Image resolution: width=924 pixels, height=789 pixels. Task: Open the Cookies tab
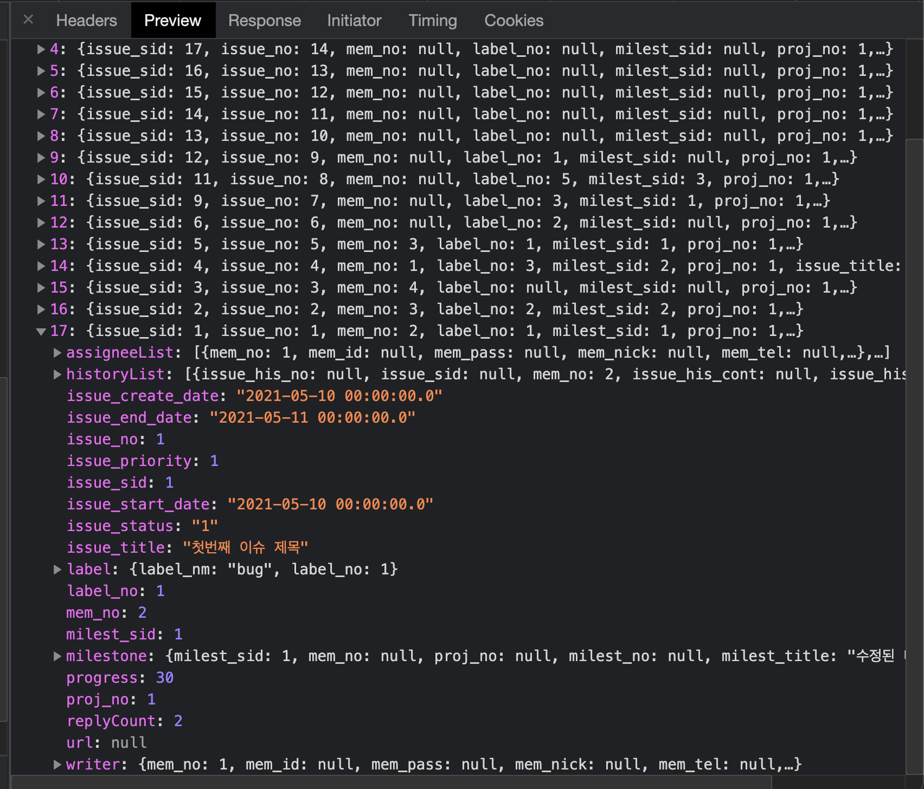(514, 20)
